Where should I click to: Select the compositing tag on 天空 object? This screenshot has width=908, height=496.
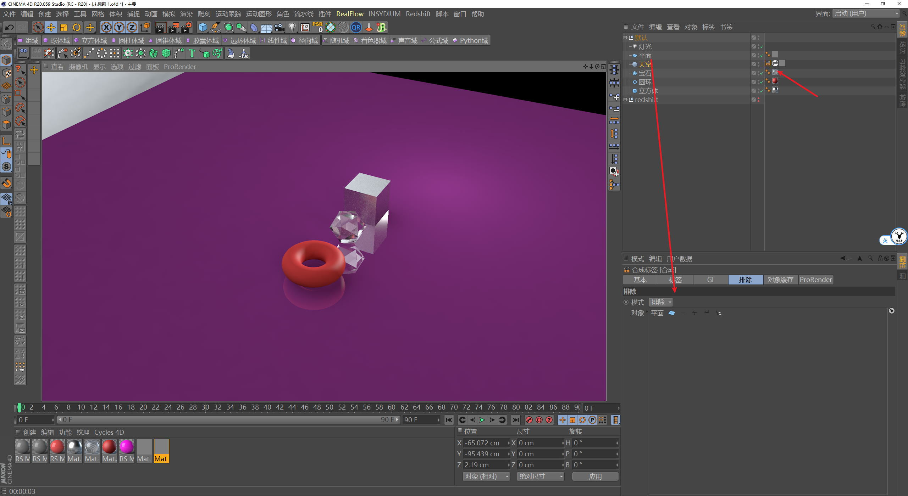(x=768, y=63)
